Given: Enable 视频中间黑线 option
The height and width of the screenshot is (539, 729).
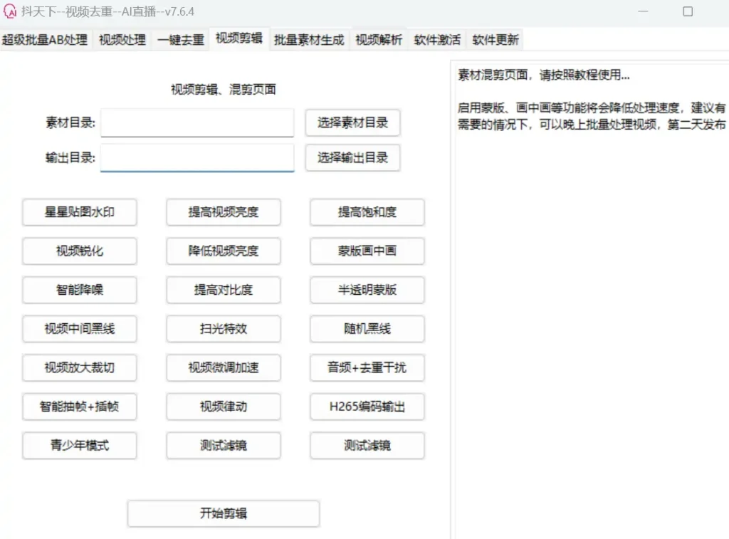Looking at the screenshot, I should click(x=80, y=329).
